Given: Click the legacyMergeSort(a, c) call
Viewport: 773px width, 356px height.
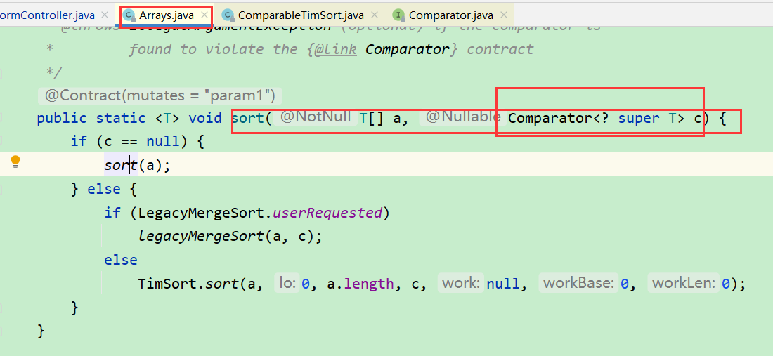Looking at the screenshot, I should click(x=230, y=237).
